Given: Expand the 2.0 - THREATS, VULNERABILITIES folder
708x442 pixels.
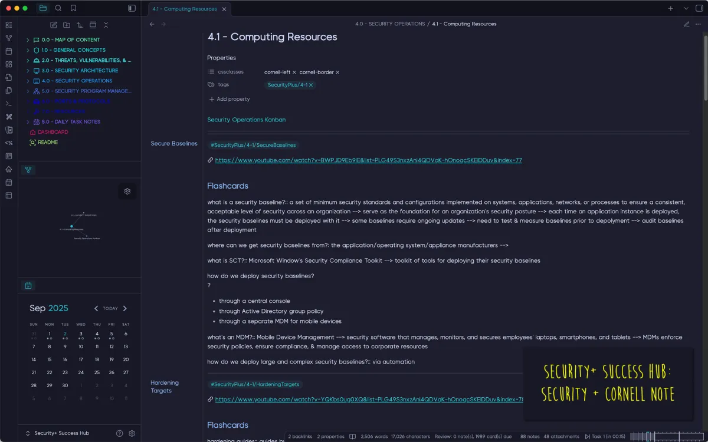Looking at the screenshot, I should pos(28,60).
